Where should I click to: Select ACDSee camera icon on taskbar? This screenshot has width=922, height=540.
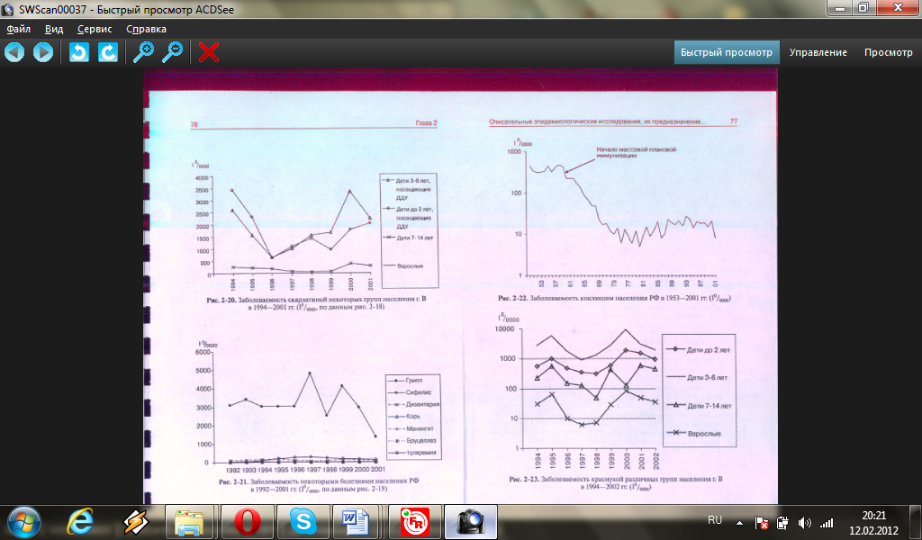coord(470,522)
